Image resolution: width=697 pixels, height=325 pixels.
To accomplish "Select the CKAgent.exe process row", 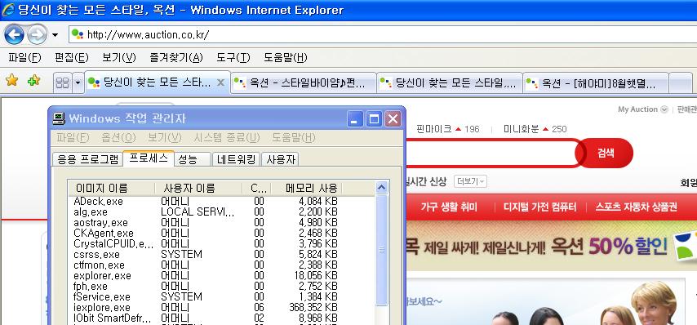I will (x=221, y=234).
